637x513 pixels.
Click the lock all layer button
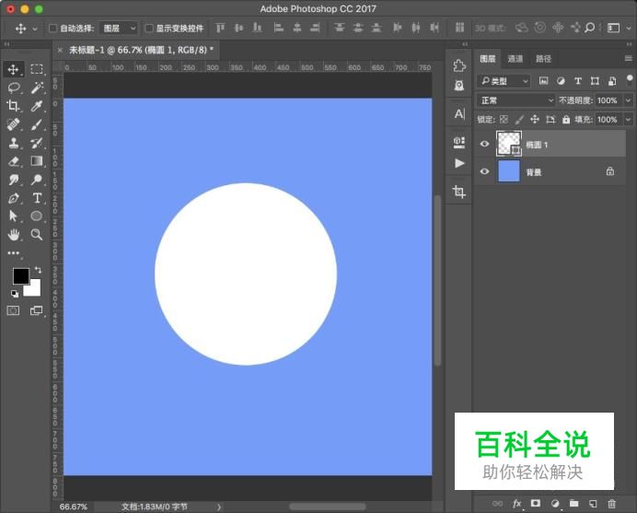pos(567,120)
